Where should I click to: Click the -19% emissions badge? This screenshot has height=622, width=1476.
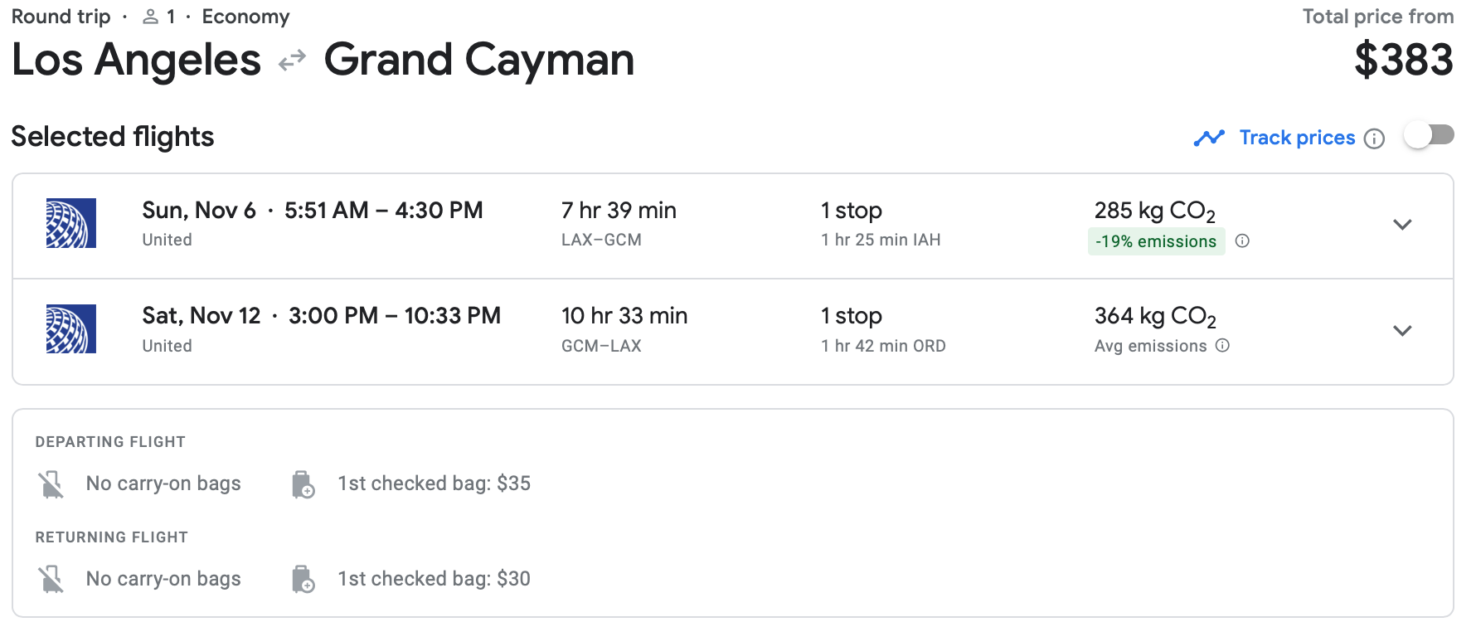(x=1156, y=241)
